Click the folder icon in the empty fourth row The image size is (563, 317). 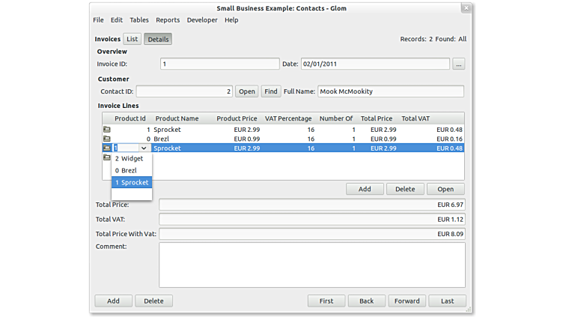click(106, 158)
